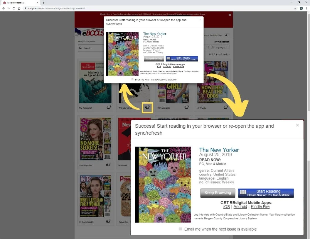Go to results page 2
Image resolution: width=310 pixels, height=239 pixels.
(x=213, y=54)
